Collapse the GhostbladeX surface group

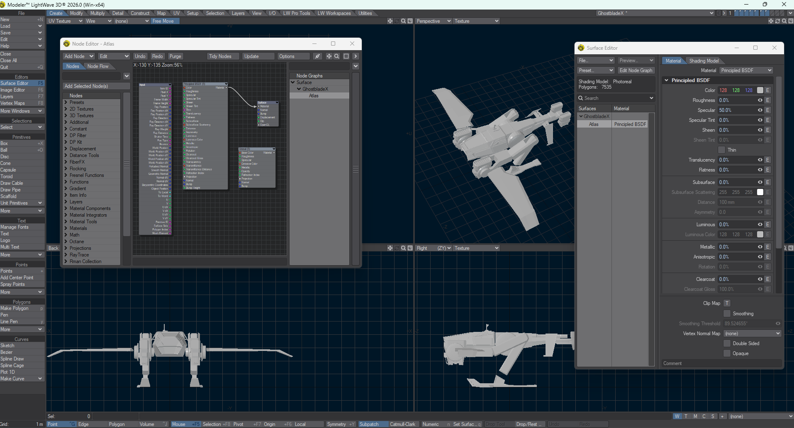(x=581, y=116)
